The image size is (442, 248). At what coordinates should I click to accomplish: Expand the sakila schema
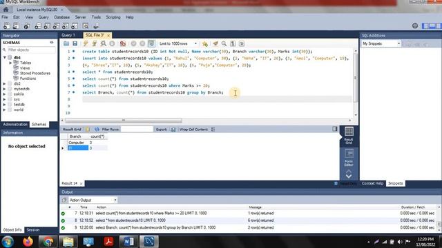(x=5, y=94)
